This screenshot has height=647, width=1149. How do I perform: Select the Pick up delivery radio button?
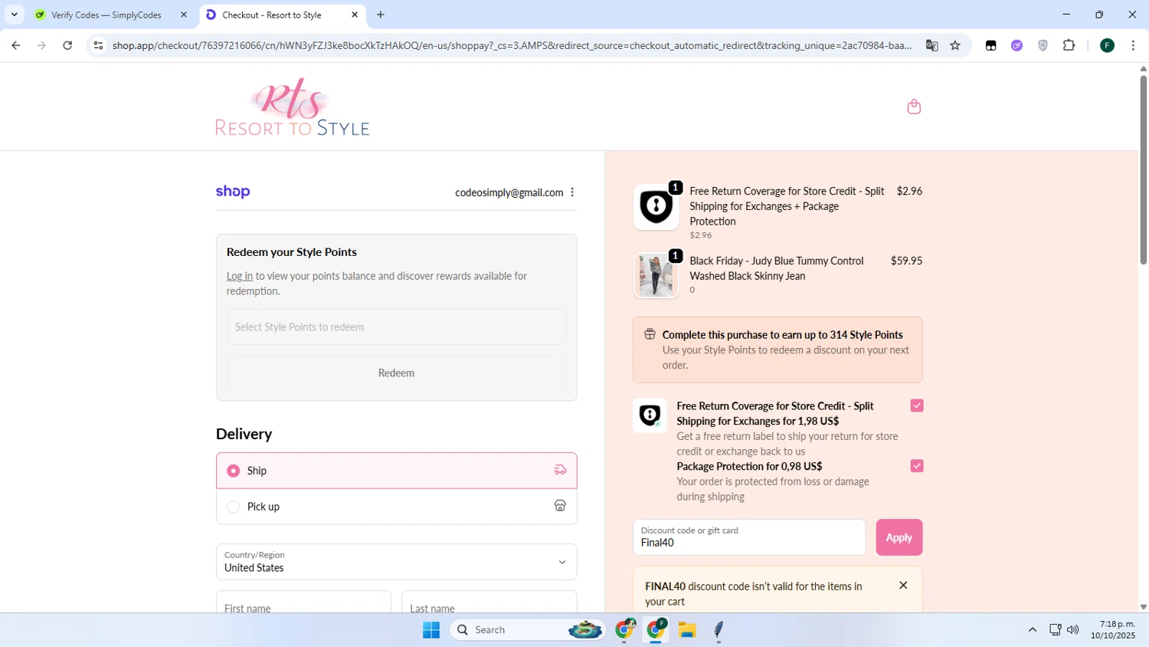[234, 507]
